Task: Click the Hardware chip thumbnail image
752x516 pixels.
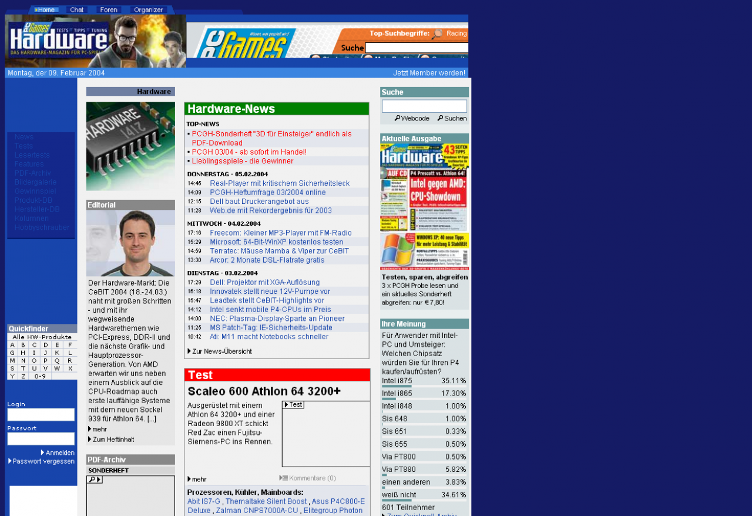Action: [130, 146]
